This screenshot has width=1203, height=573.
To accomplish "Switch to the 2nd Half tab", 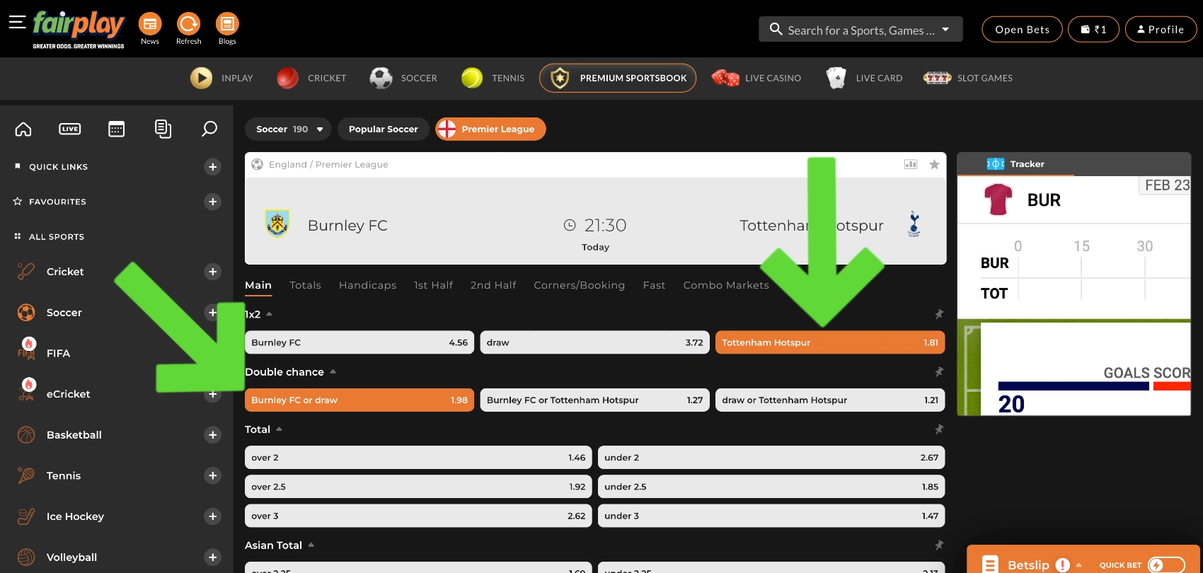I will pyautogui.click(x=493, y=285).
